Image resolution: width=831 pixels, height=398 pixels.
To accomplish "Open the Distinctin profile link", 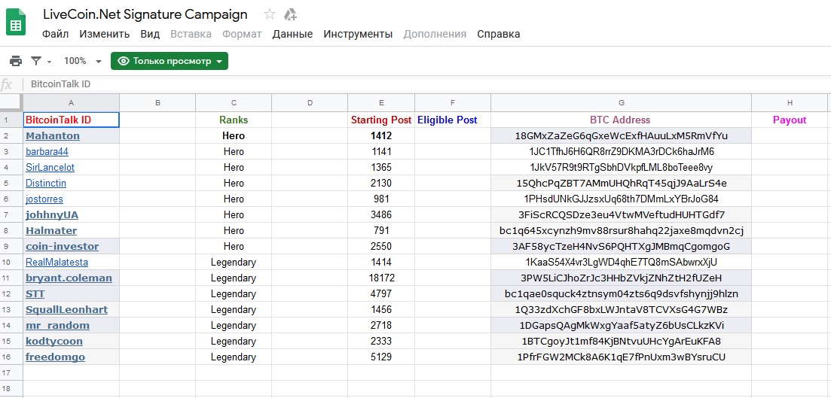I will (45, 183).
